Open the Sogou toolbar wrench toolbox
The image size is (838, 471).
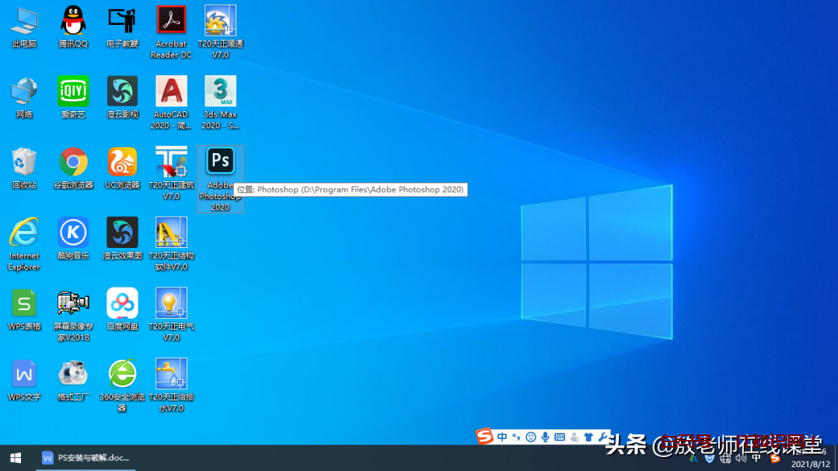[x=602, y=437]
